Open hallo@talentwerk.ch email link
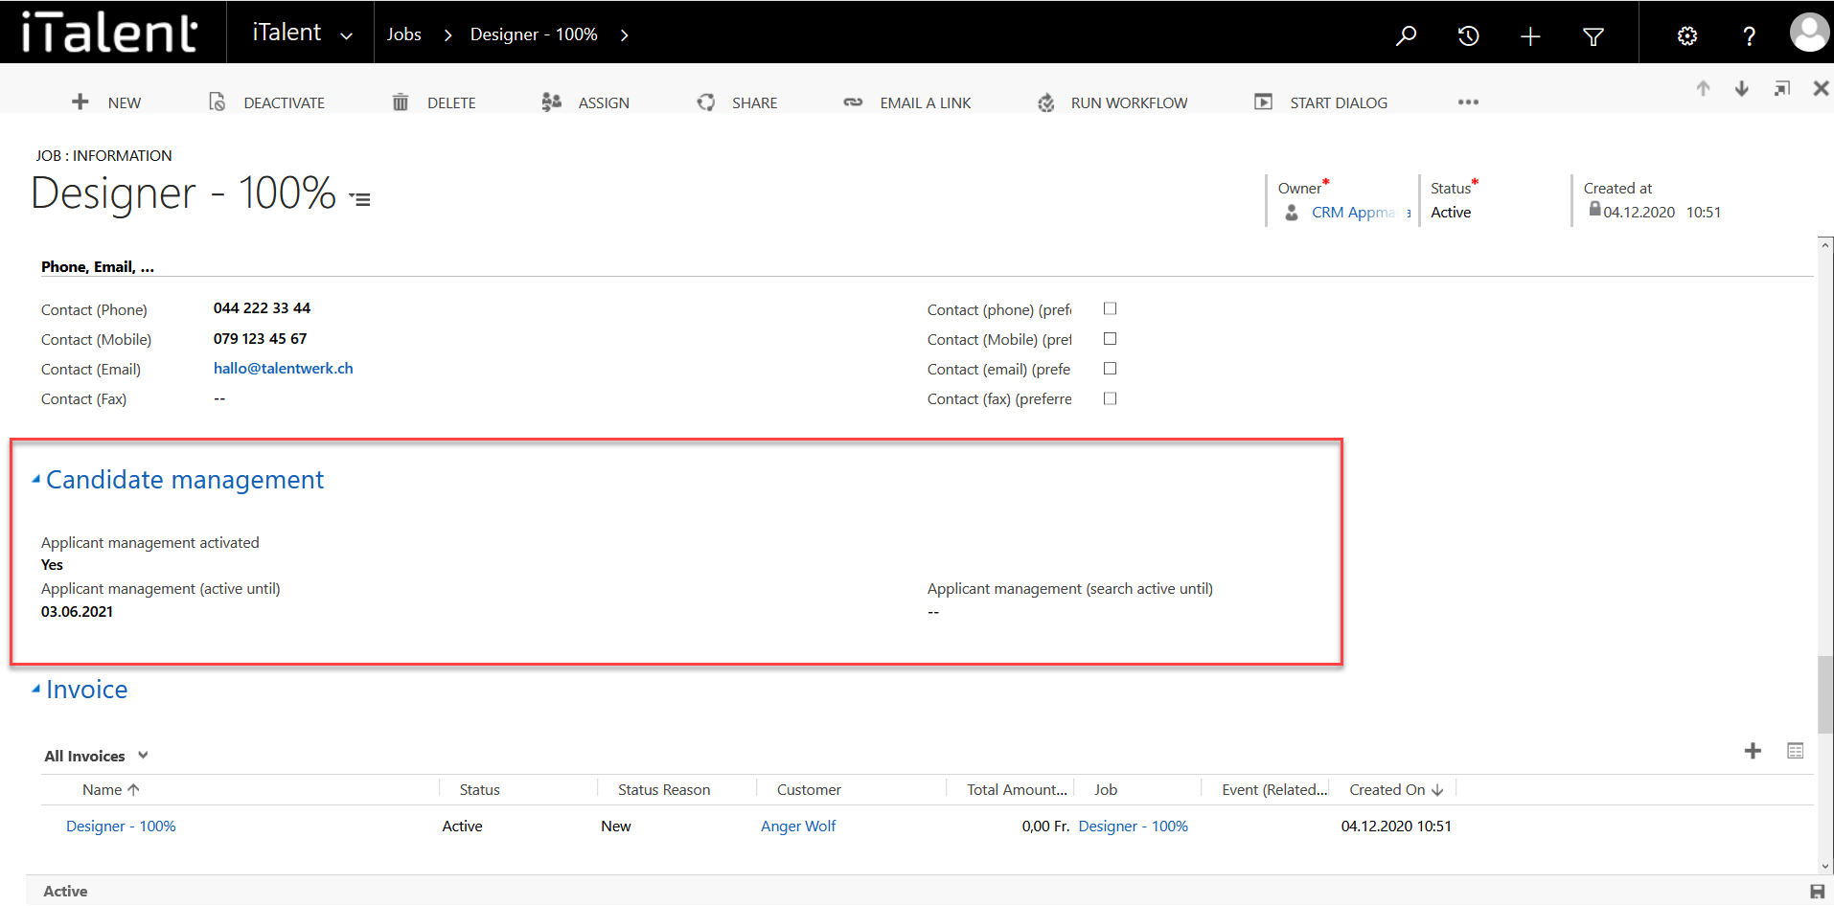The width and height of the screenshot is (1834, 906). [283, 368]
